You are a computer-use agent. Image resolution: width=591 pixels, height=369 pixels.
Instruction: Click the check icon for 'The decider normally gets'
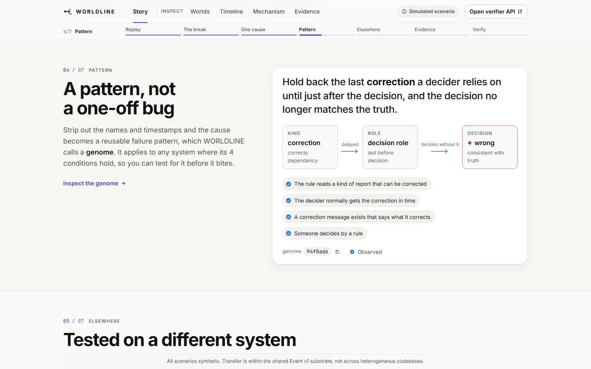[289, 200]
